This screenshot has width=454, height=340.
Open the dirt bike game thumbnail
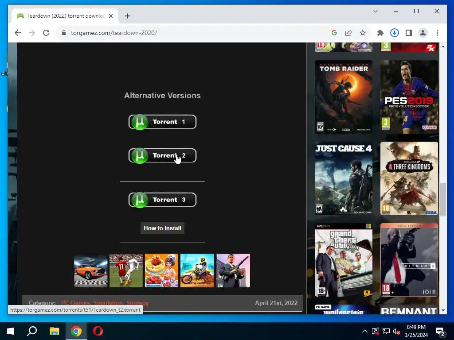pyautogui.click(x=197, y=270)
